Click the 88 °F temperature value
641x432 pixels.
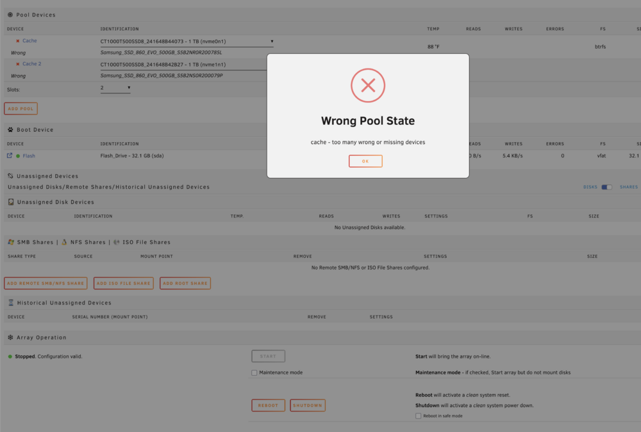click(x=433, y=47)
